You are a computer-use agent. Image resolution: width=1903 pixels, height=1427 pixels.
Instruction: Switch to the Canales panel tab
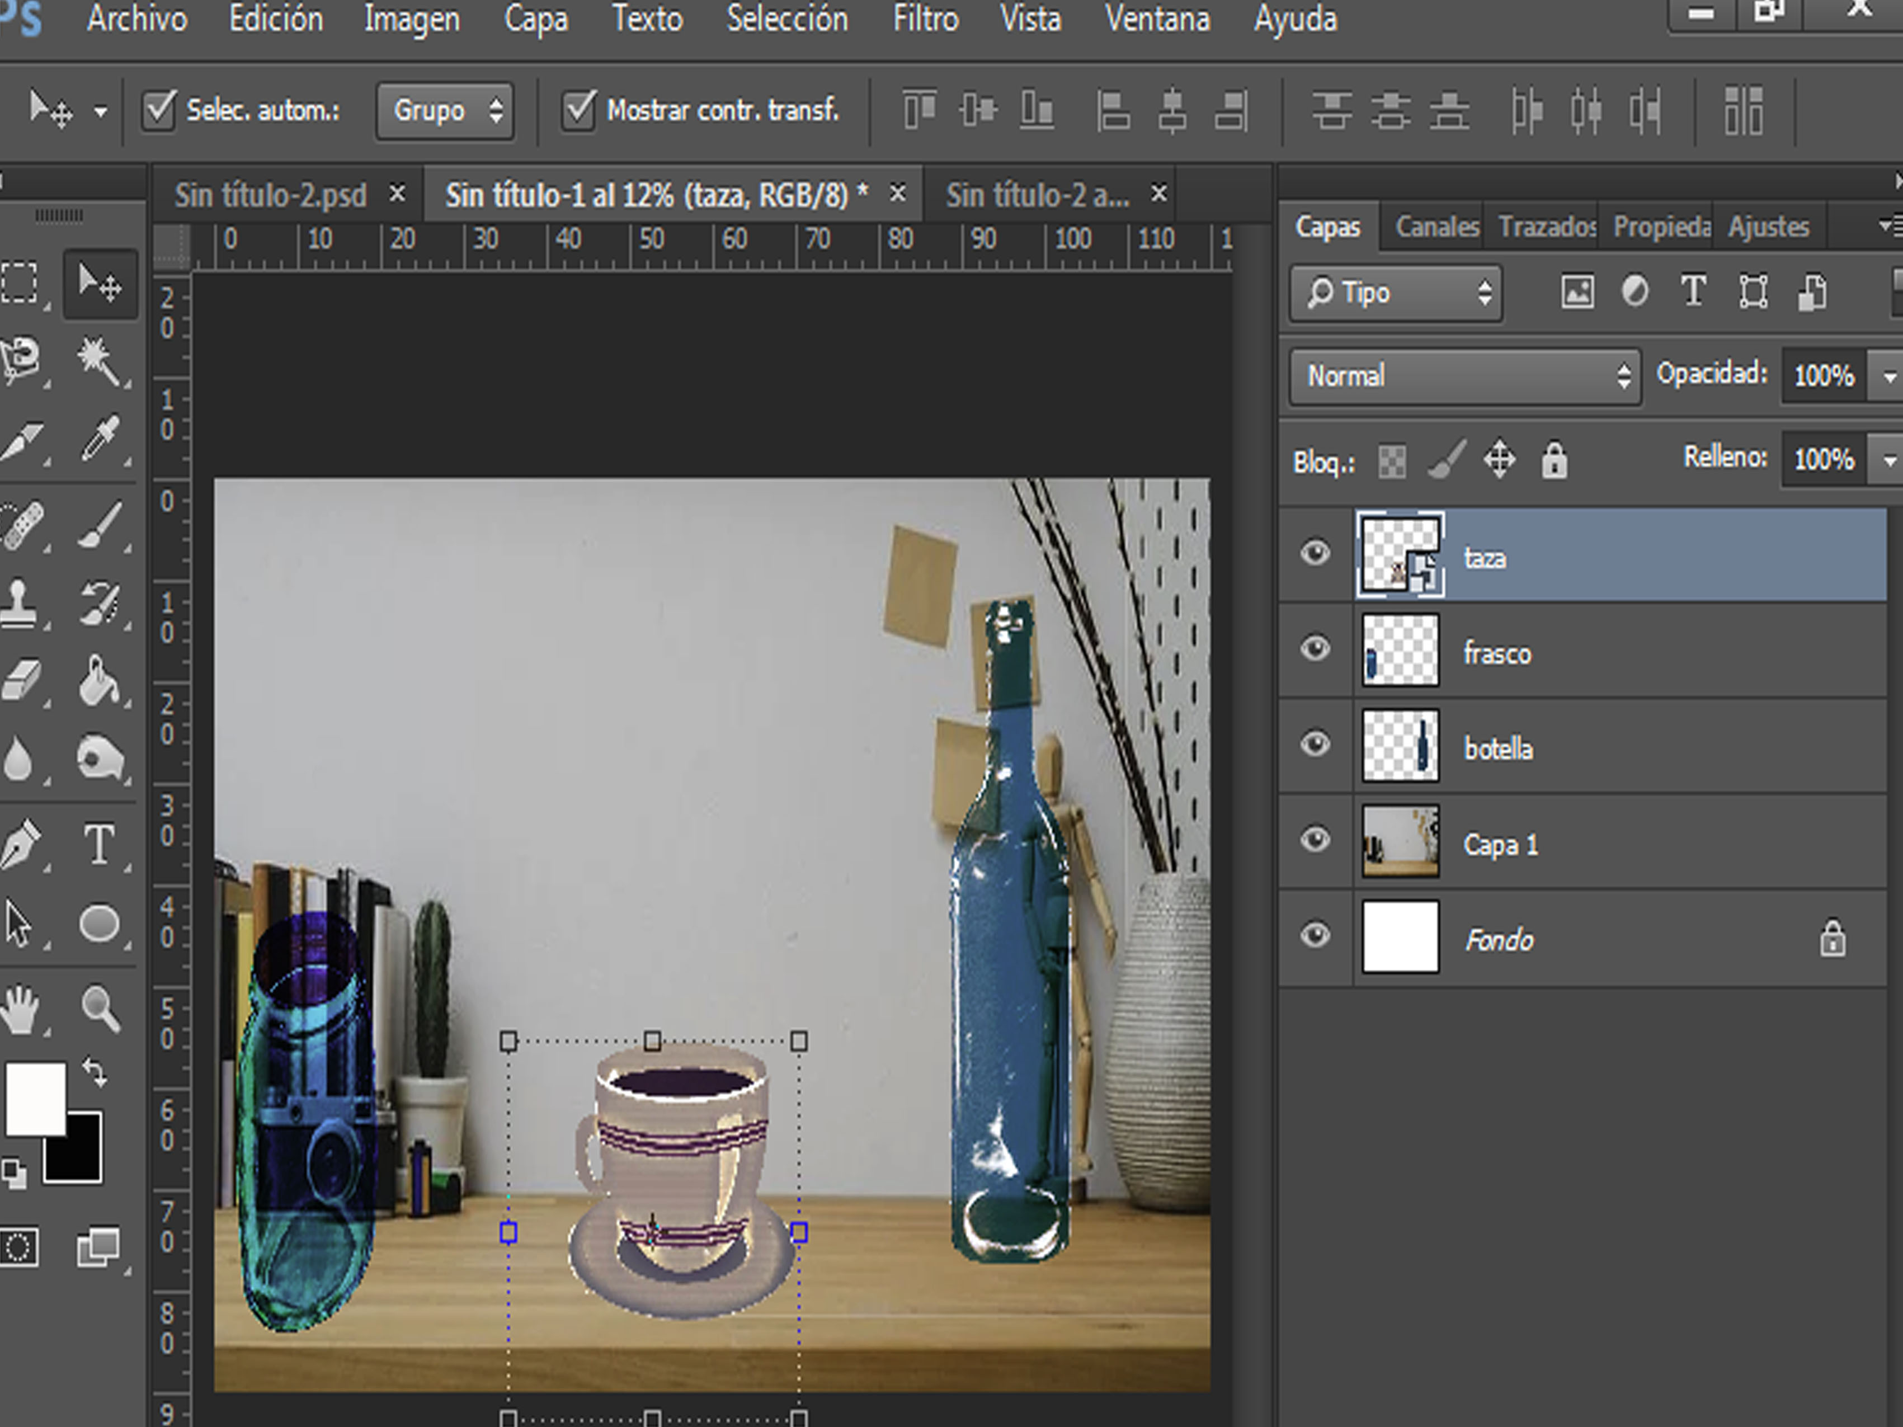point(1436,226)
